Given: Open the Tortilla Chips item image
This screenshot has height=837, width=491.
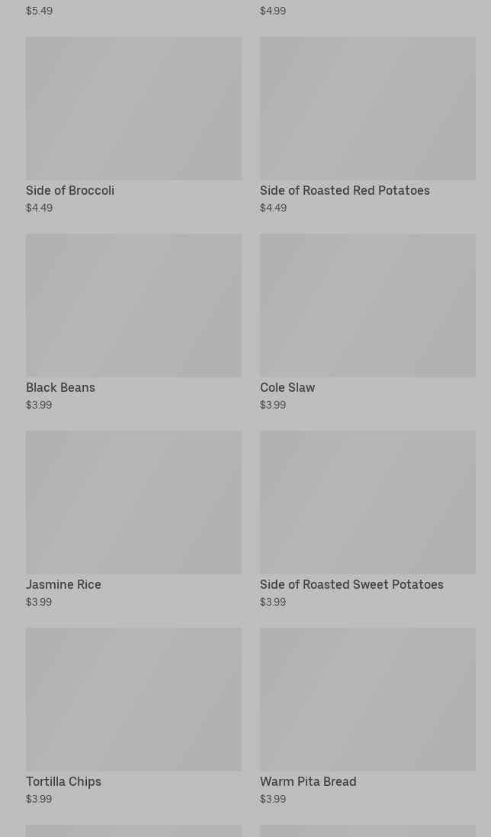Looking at the screenshot, I should pyautogui.click(x=133, y=700).
